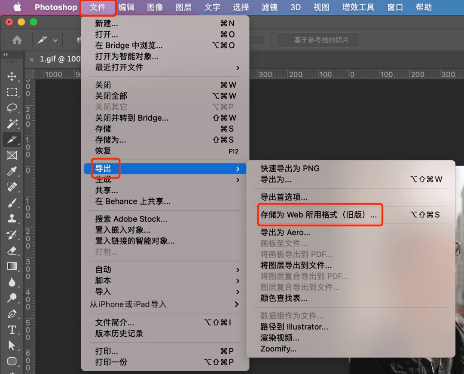Choose 将图层导出到文件...
This screenshot has height=374, width=464.
coord(351,265)
